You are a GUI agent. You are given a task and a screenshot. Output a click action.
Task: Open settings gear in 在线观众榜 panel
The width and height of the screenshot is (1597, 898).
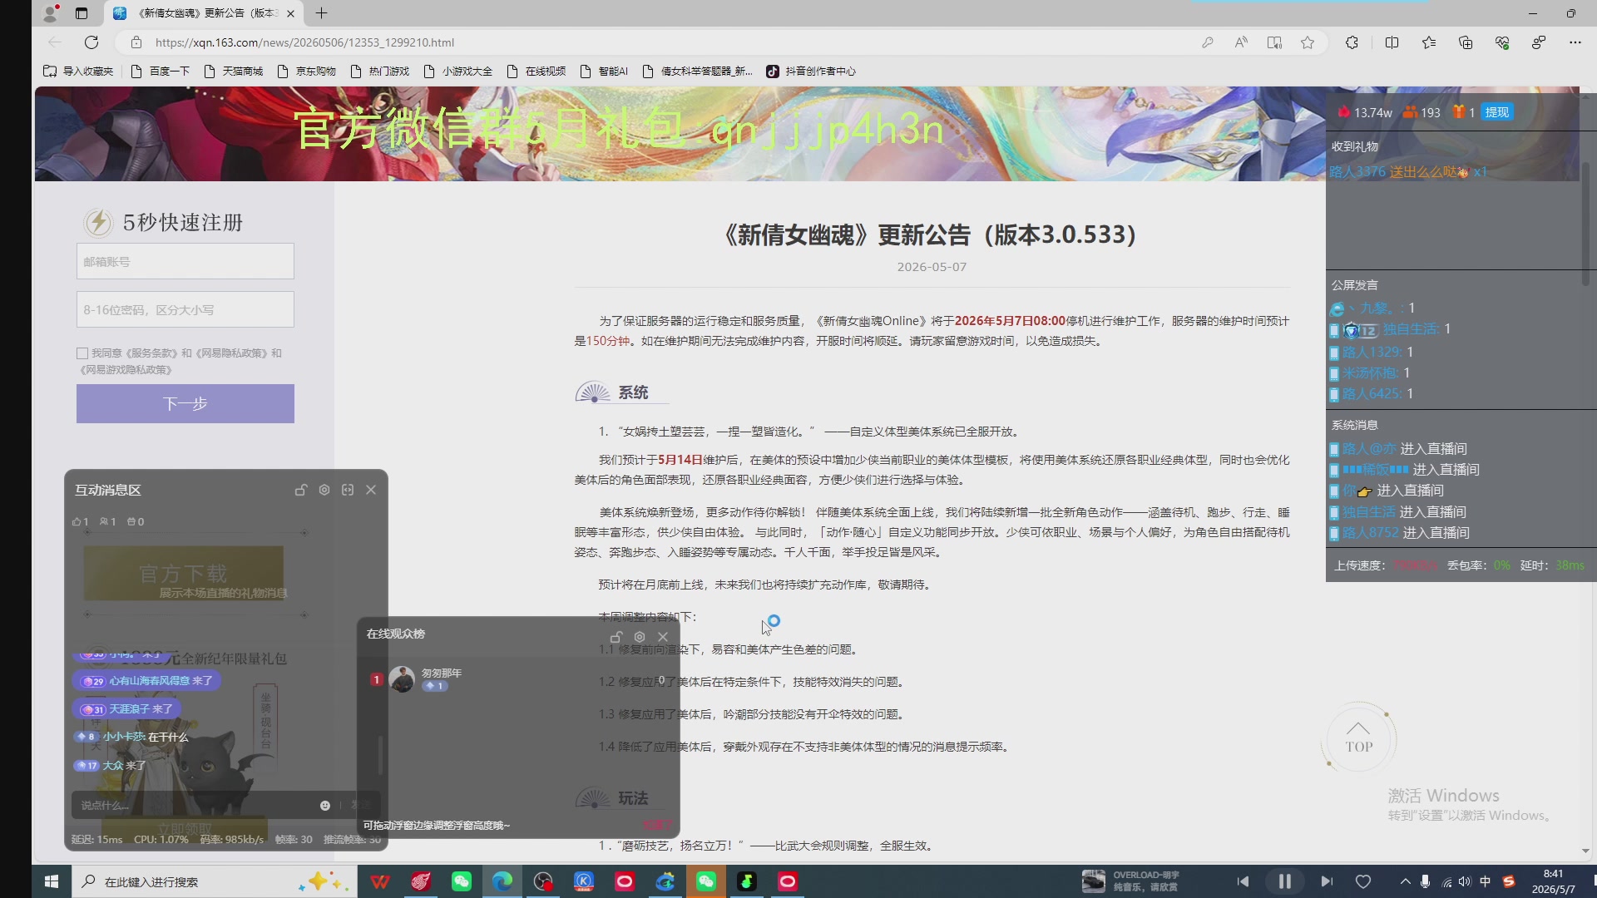[640, 637]
